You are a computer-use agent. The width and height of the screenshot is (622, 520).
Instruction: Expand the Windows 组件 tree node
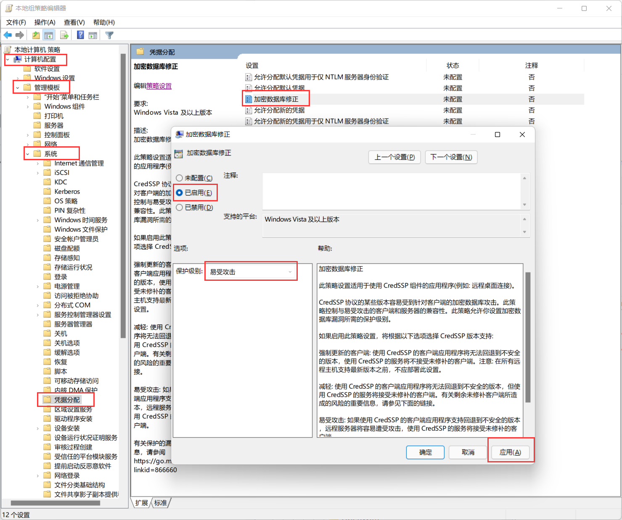[28, 107]
